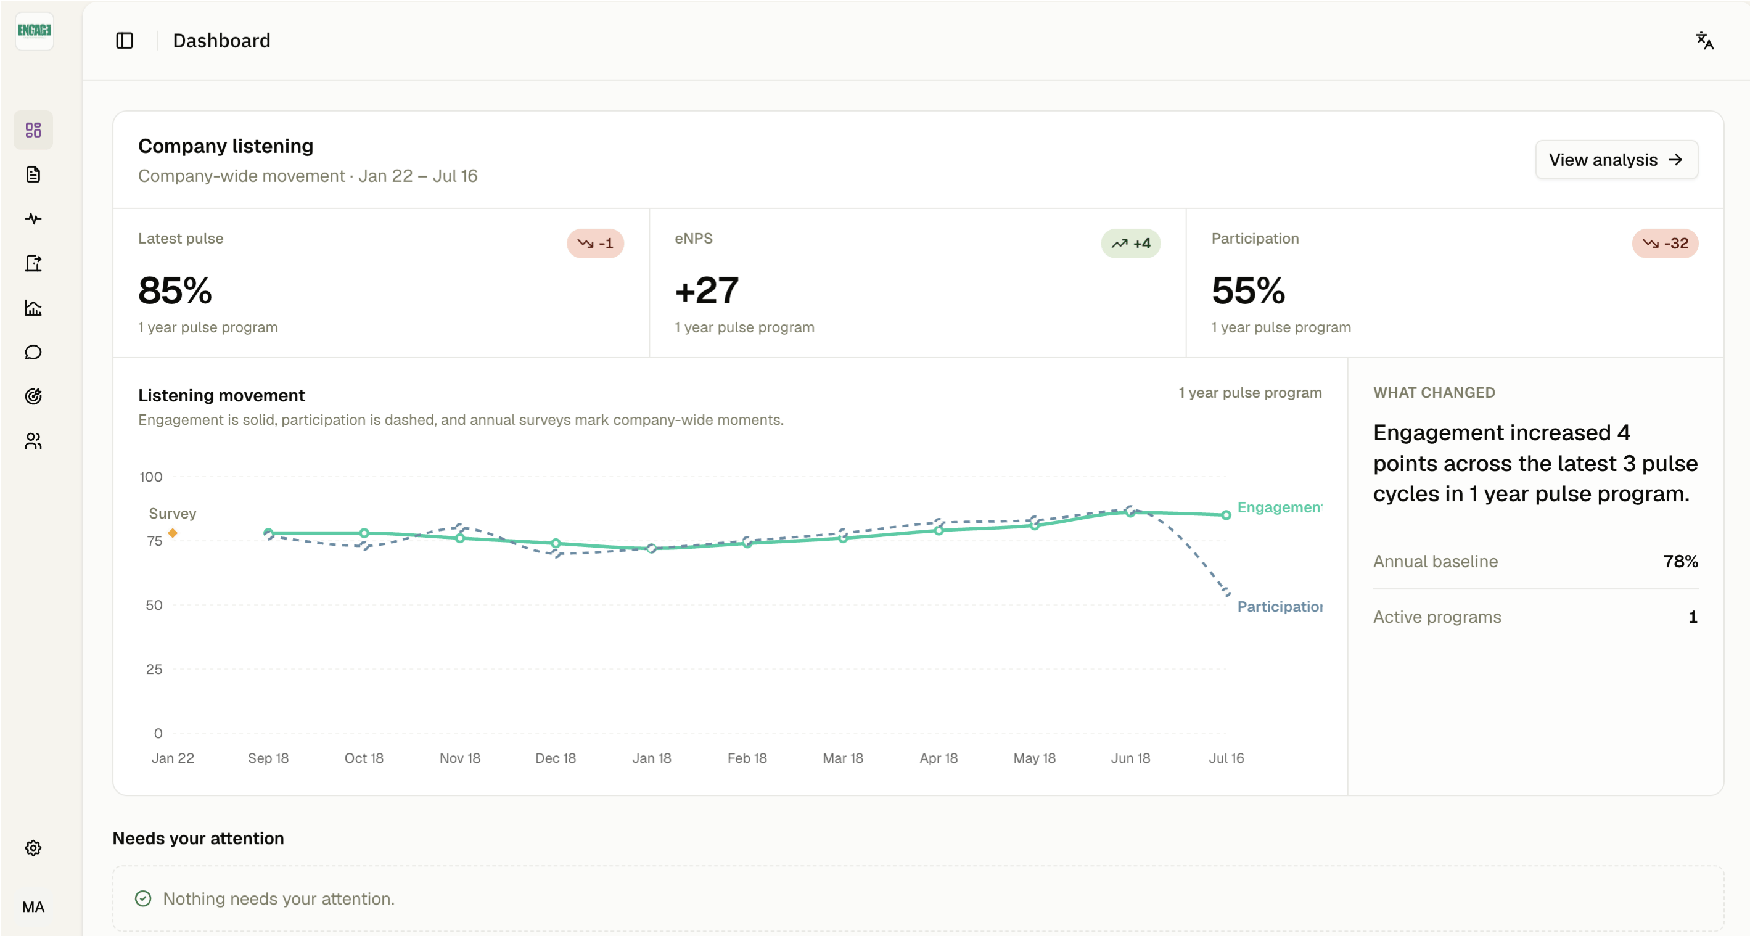Toggle the sidebar panel icon
This screenshot has height=936, width=1750.
125,41
